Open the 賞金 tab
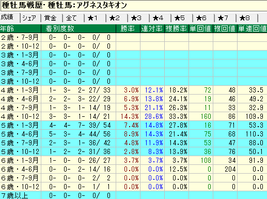Screen dimensions: 267x199 [x=52, y=18]
